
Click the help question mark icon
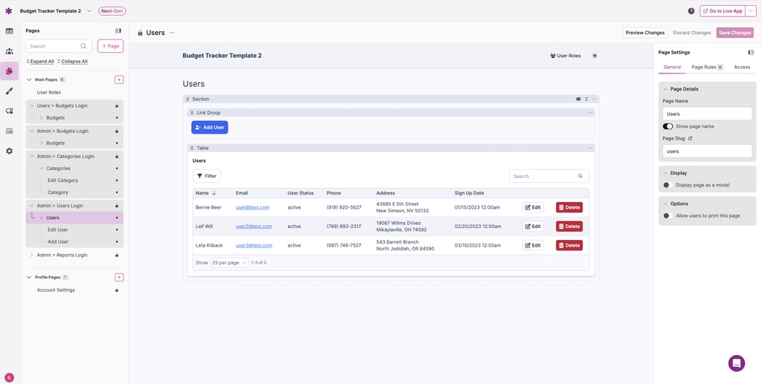tap(691, 11)
